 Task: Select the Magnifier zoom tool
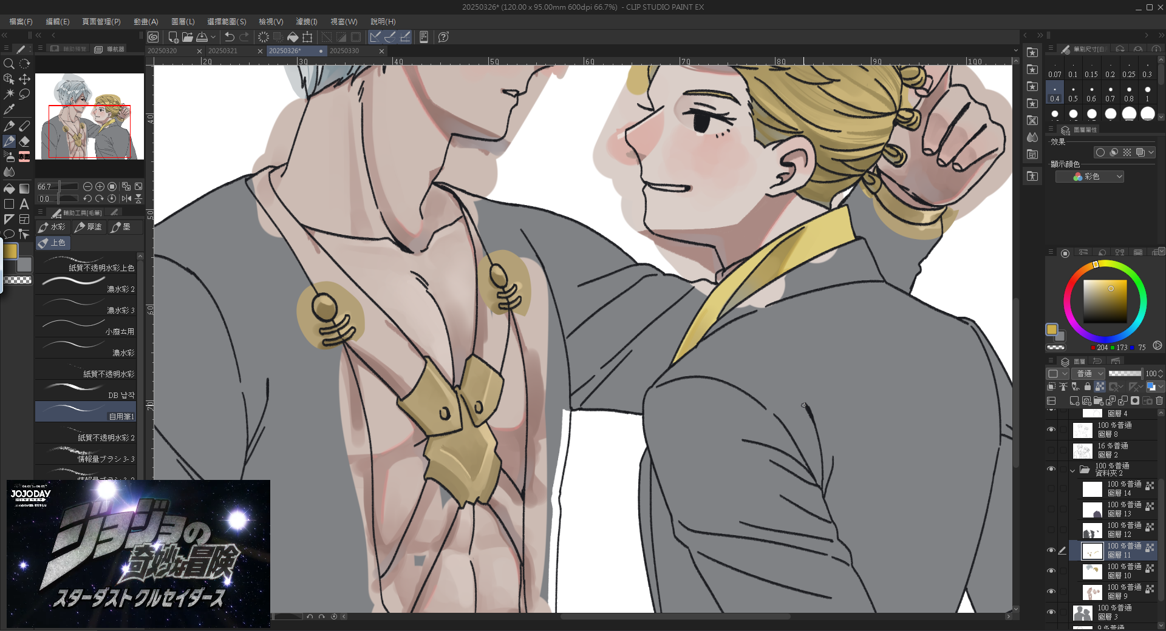(x=9, y=64)
